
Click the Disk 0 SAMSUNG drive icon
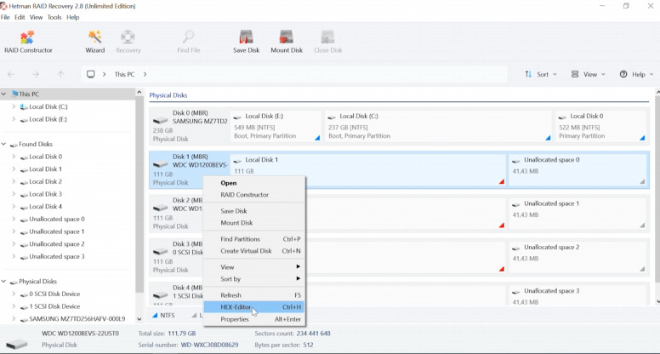pos(161,121)
